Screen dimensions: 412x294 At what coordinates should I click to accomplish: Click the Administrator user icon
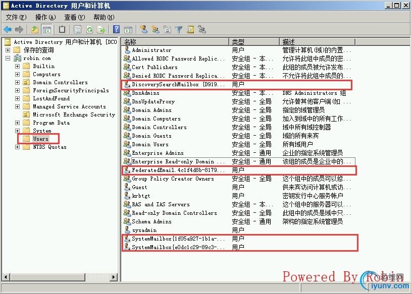point(127,50)
